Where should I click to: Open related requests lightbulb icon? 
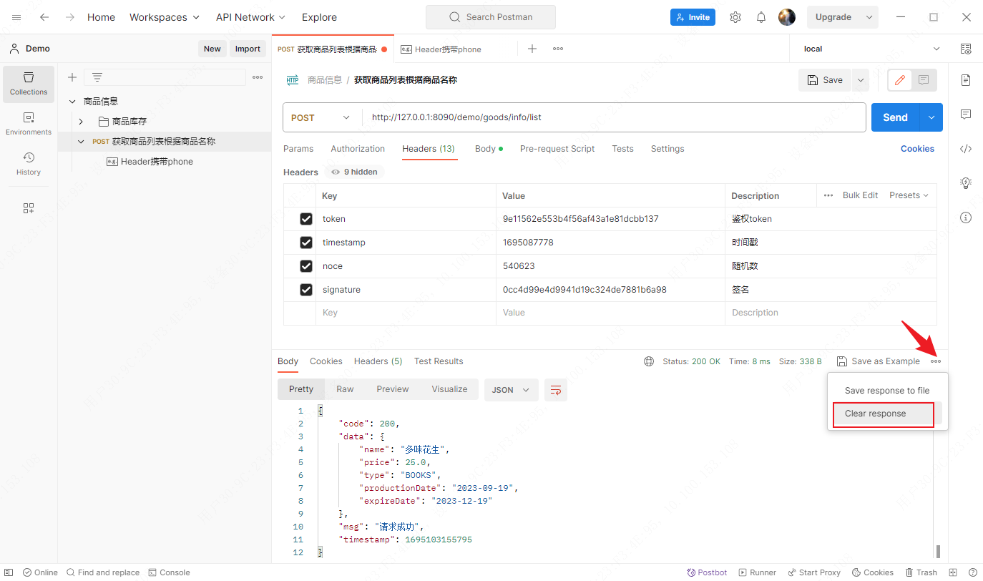click(966, 183)
